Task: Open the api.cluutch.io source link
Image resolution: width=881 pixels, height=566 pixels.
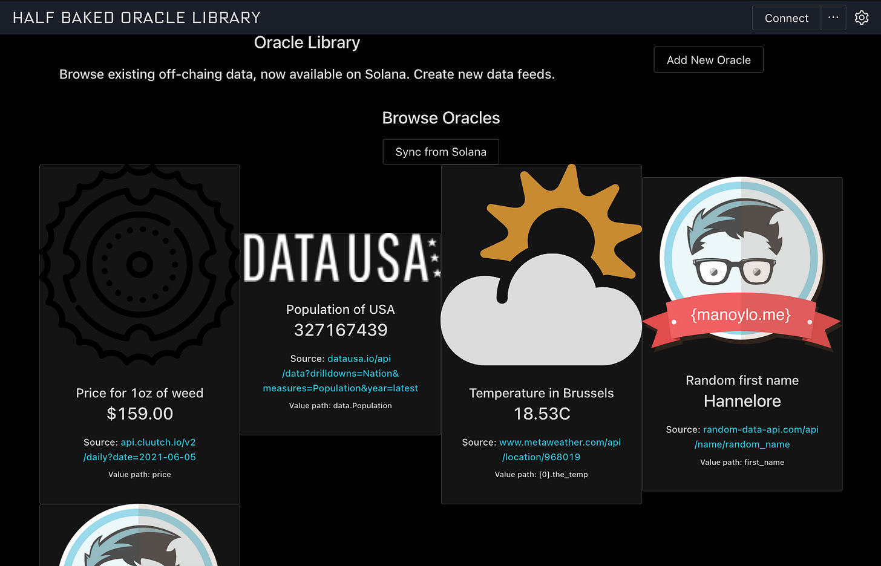Action: point(140,449)
